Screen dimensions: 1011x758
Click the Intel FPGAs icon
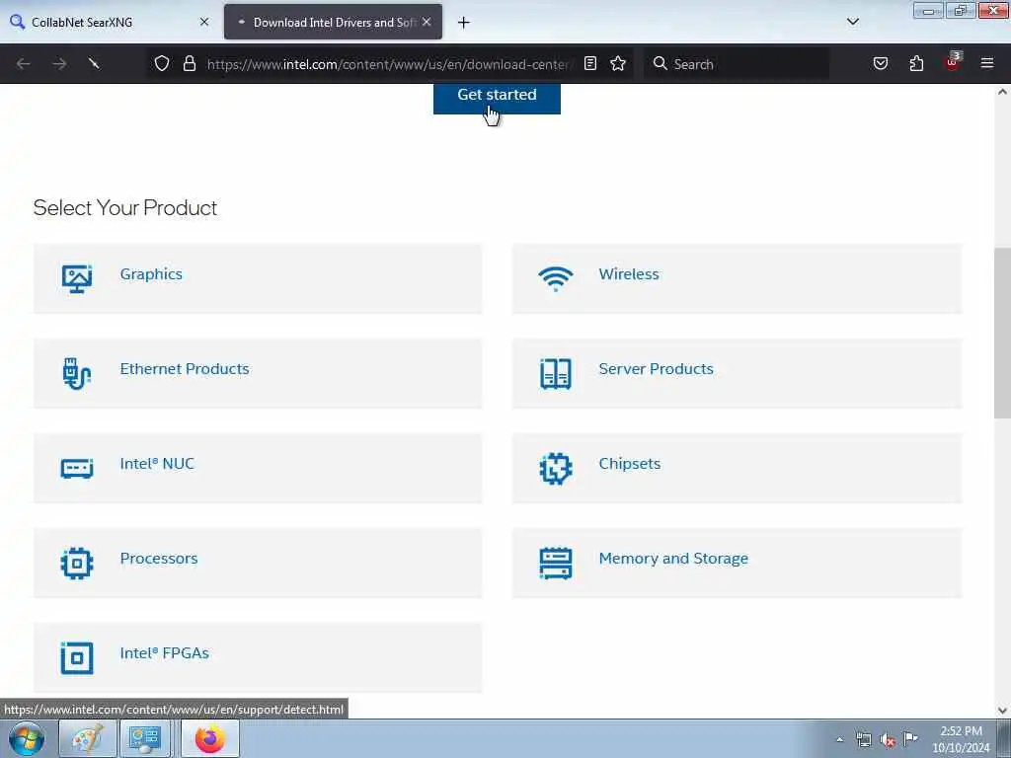click(x=77, y=658)
